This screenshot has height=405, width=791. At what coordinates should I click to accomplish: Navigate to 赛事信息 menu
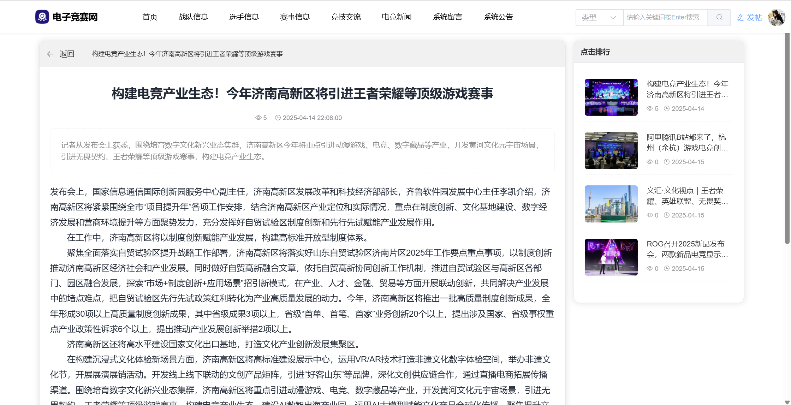(x=295, y=17)
